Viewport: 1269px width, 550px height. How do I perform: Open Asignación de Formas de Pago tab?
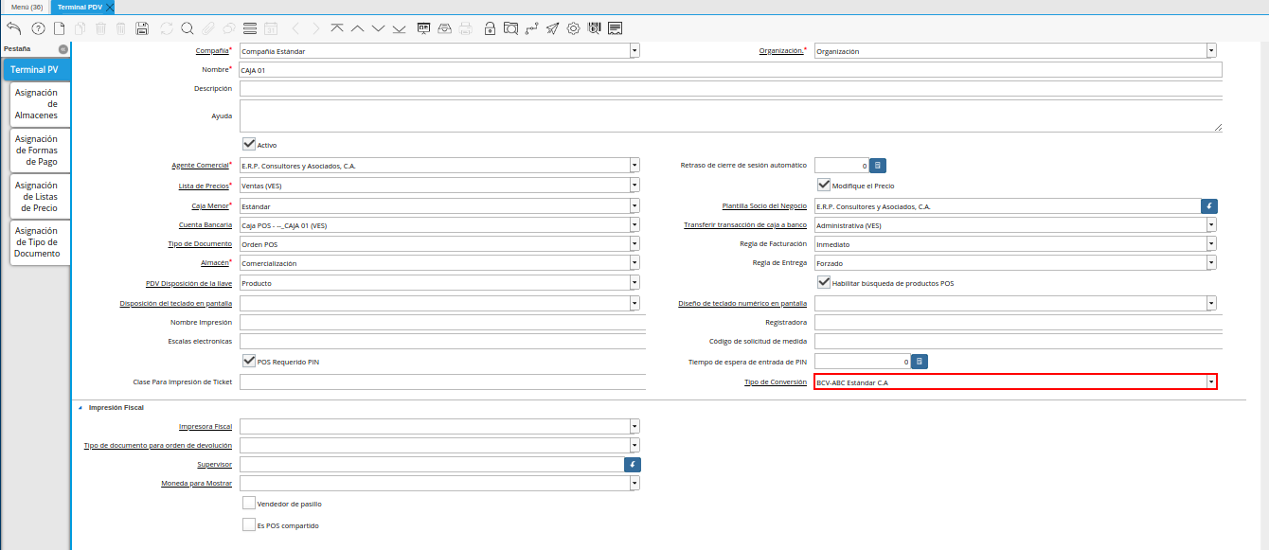click(36, 151)
